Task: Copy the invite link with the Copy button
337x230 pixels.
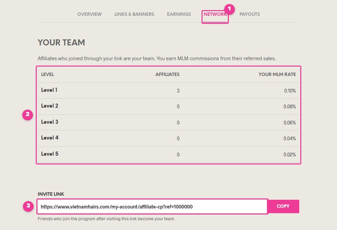Action: tap(283, 206)
